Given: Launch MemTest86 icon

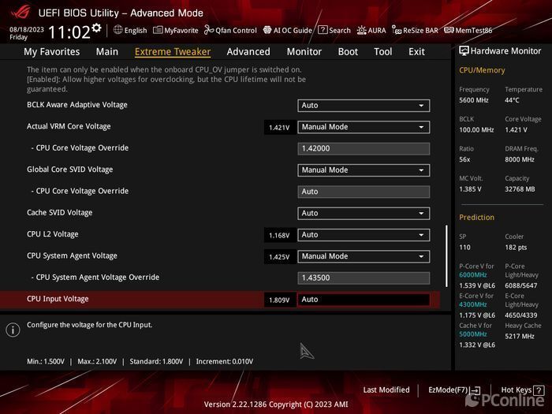Looking at the screenshot, I should click(x=449, y=30).
